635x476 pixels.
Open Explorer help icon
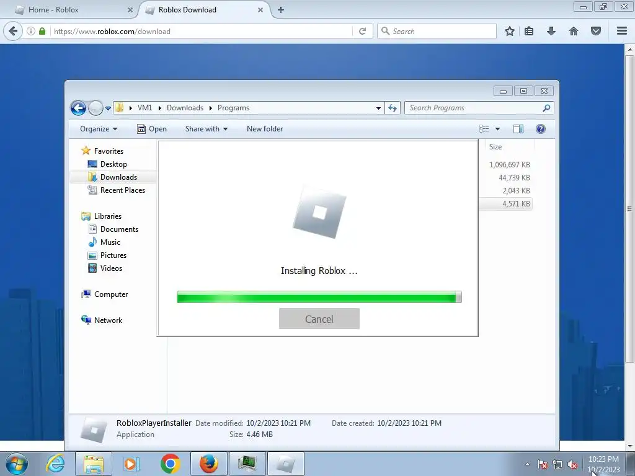pyautogui.click(x=541, y=129)
